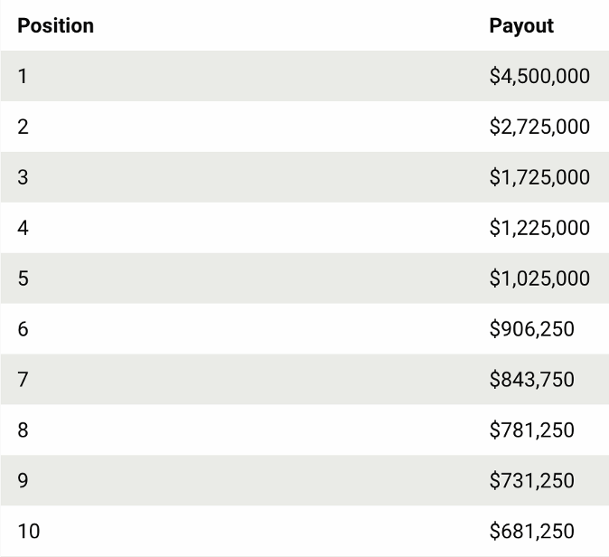The height and width of the screenshot is (557, 609).
Task: Click the Position column header
Action: pos(55,25)
